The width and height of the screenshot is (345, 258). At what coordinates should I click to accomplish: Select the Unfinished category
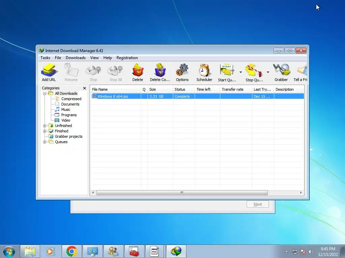[63, 126]
